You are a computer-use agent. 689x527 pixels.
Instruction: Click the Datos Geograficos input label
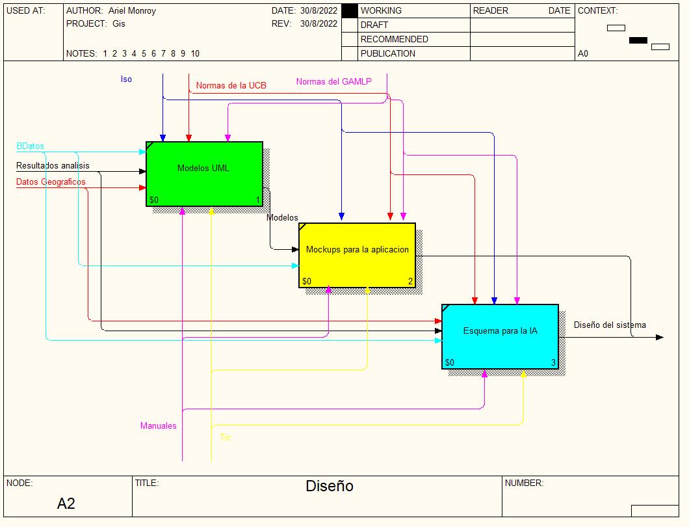pos(51,182)
